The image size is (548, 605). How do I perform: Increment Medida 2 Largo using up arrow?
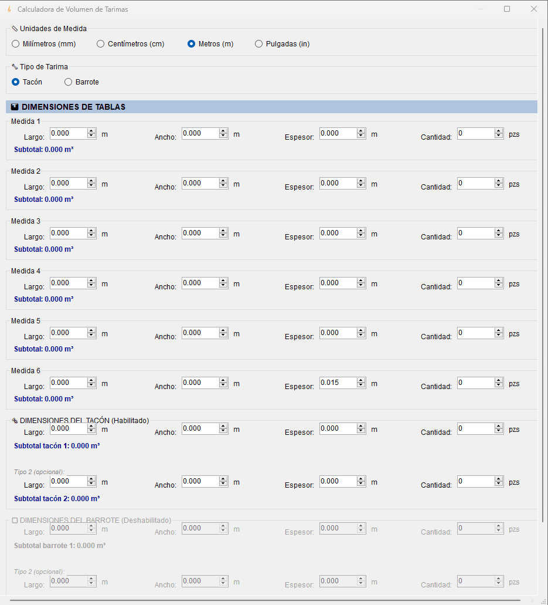coord(91,181)
